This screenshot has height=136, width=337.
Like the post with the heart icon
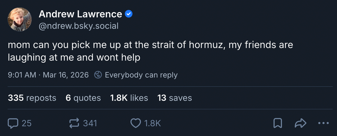pyautogui.click(x=135, y=124)
